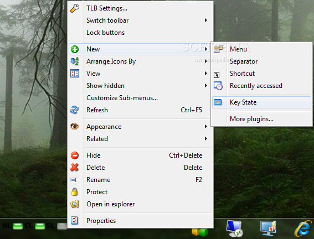Choose Open in explorer
This screenshot has width=314, height=239.
tap(140, 204)
